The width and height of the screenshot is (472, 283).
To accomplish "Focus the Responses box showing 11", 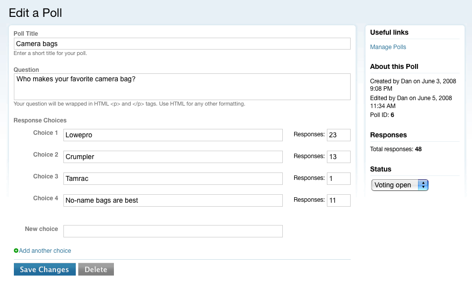I will (x=338, y=200).
